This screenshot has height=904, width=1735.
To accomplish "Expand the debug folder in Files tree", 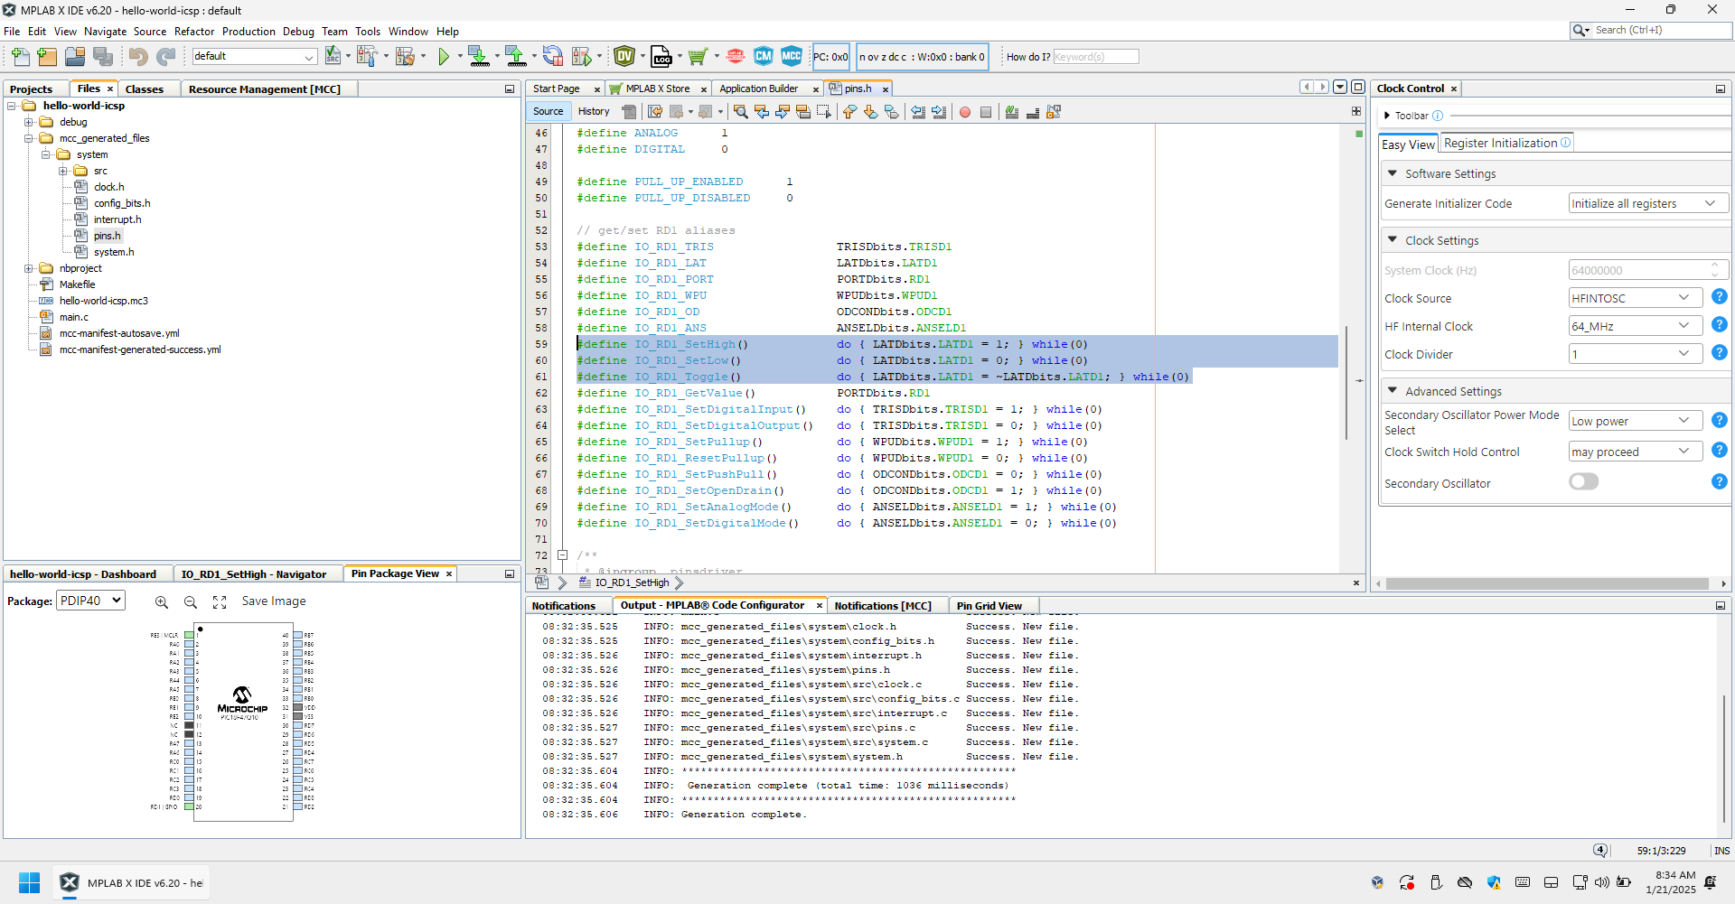I will tap(29, 122).
